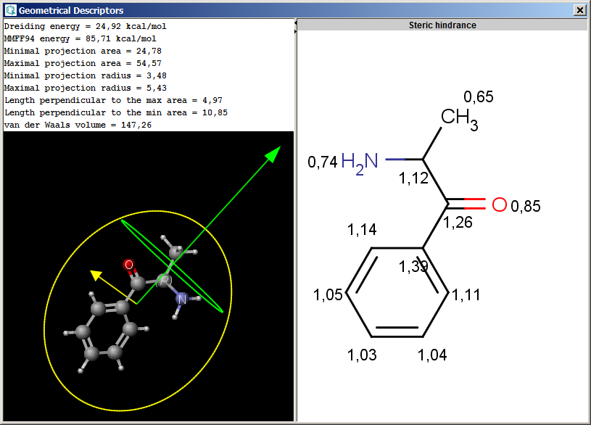Select Minimal projection area = 24,78 line
This screenshot has height=425, width=591.
point(83,51)
